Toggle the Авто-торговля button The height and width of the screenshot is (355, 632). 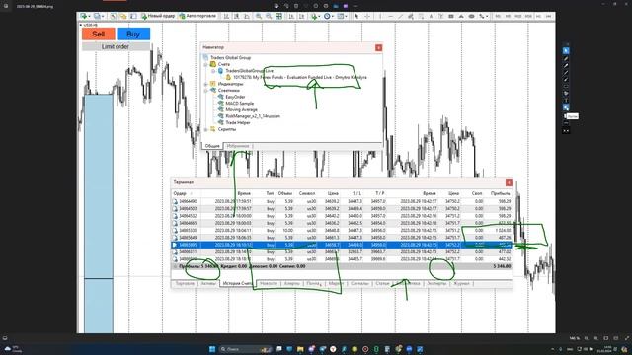click(x=197, y=16)
